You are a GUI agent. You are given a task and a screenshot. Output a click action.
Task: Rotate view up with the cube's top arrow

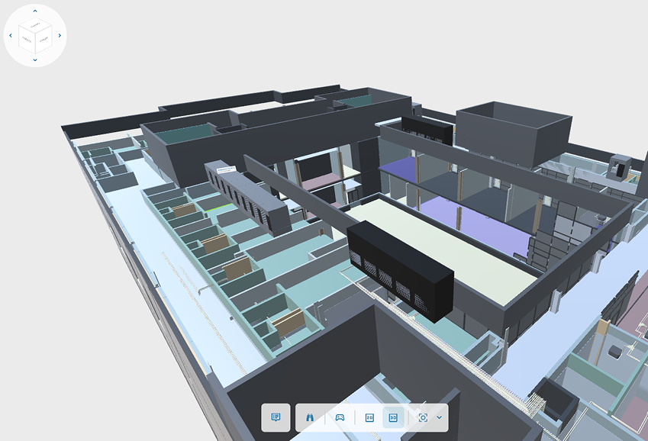pyautogui.click(x=35, y=11)
